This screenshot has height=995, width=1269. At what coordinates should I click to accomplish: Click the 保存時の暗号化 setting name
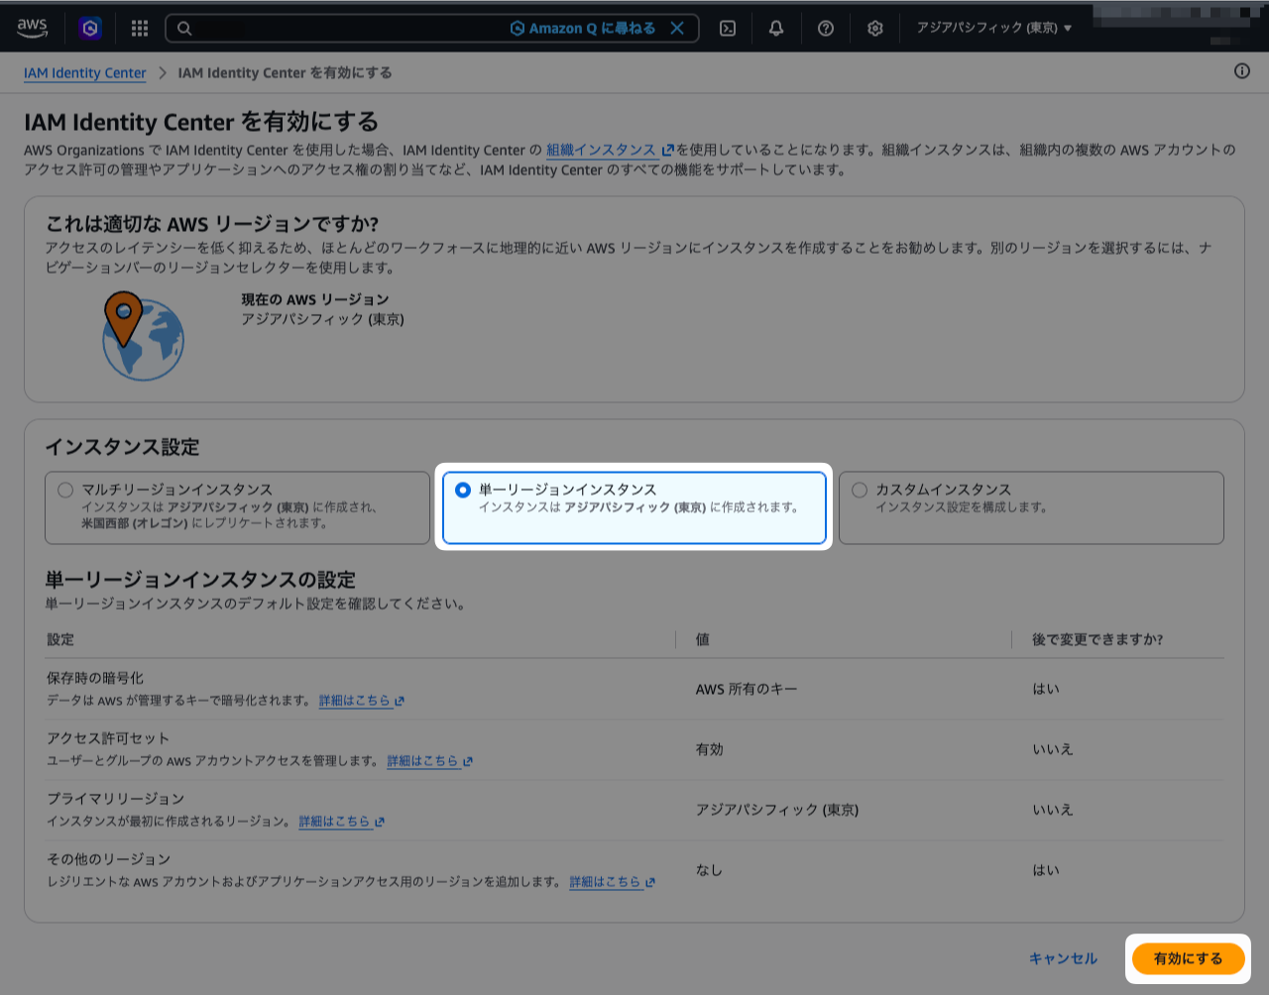(95, 678)
